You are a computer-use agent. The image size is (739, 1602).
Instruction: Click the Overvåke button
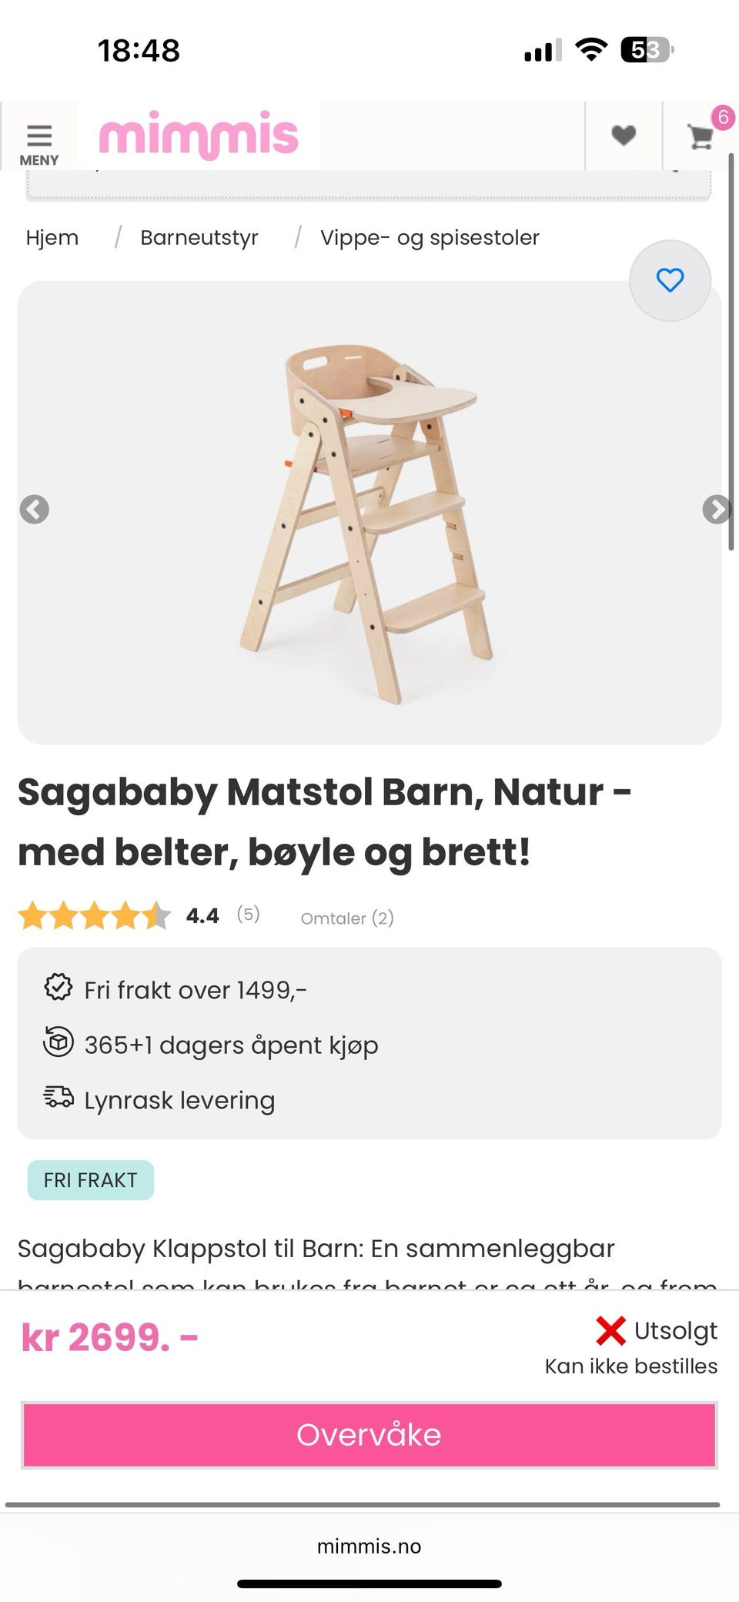click(369, 1435)
